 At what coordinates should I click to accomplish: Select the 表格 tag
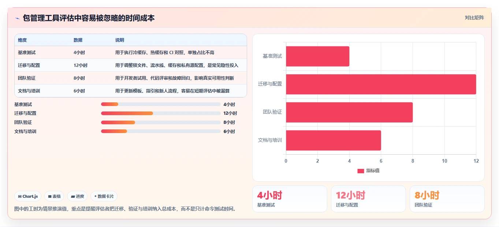(x=54, y=196)
